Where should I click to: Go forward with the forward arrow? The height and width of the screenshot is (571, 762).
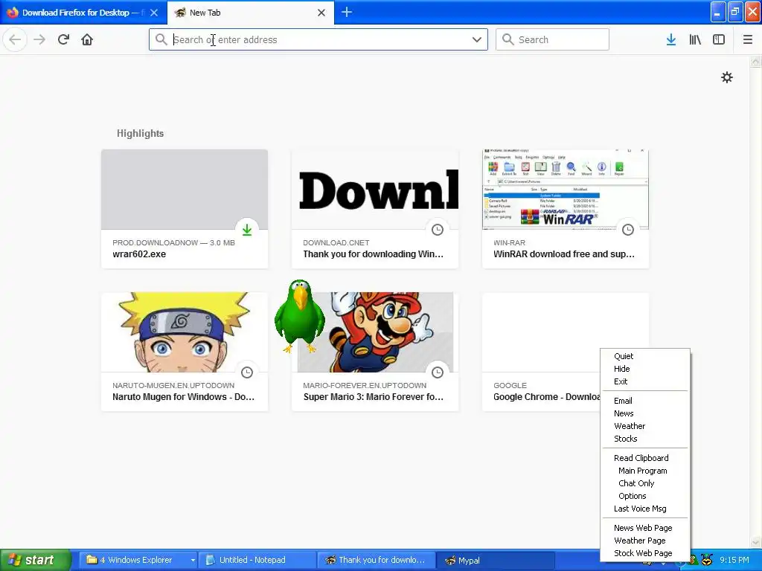(x=39, y=39)
